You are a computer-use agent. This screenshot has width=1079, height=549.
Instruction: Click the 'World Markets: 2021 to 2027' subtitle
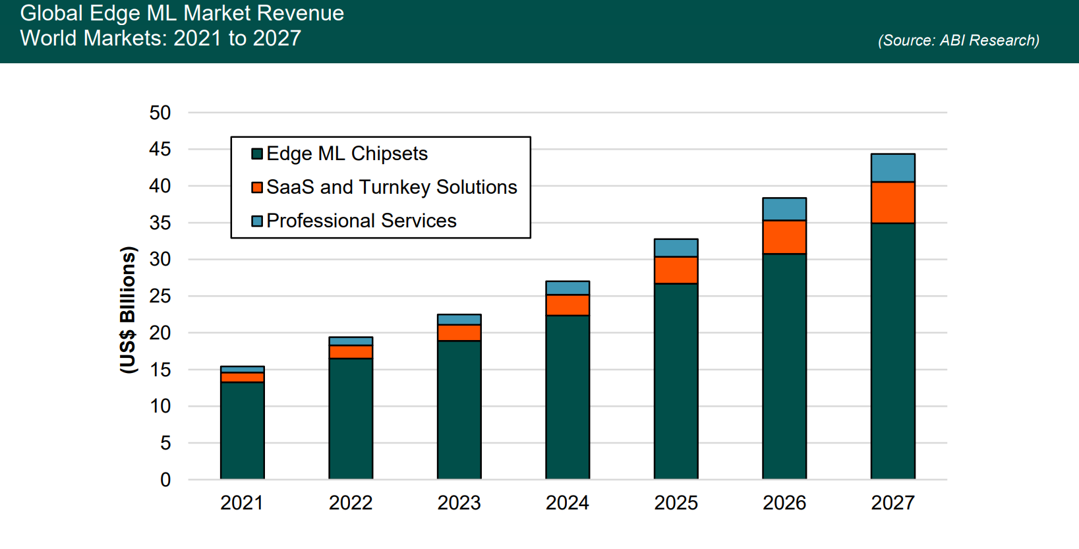(x=160, y=38)
